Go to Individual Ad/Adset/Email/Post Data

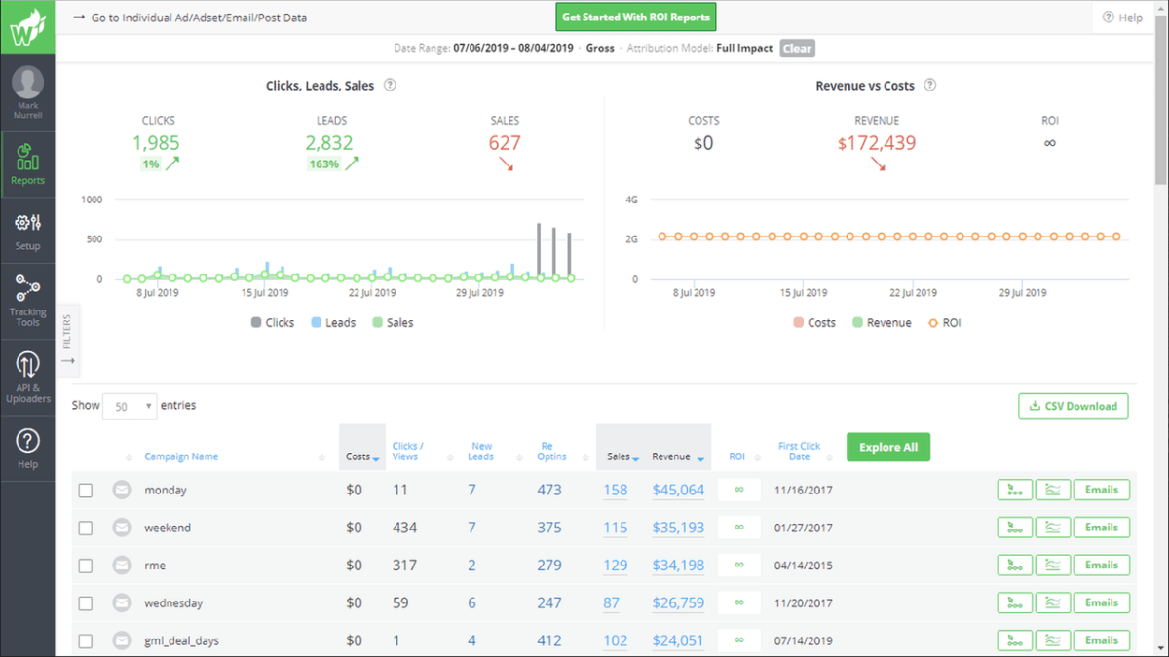tap(190, 18)
